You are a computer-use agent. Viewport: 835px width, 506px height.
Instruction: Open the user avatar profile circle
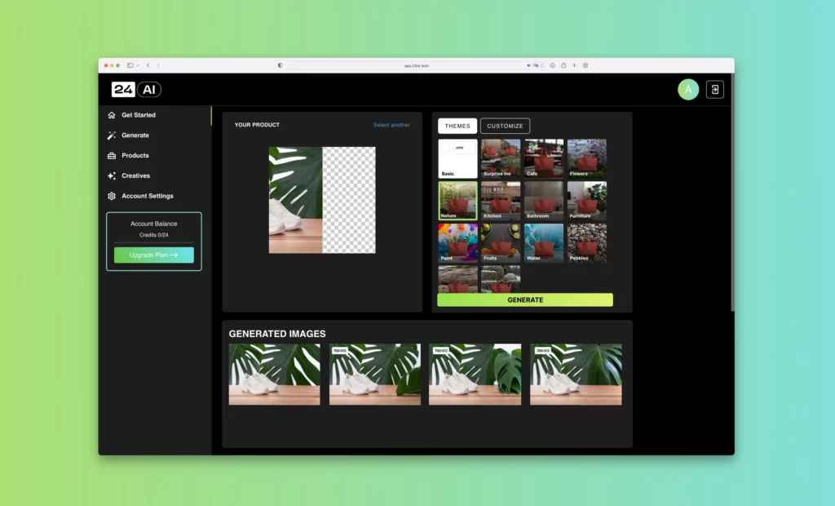click(x=688, y=90)
